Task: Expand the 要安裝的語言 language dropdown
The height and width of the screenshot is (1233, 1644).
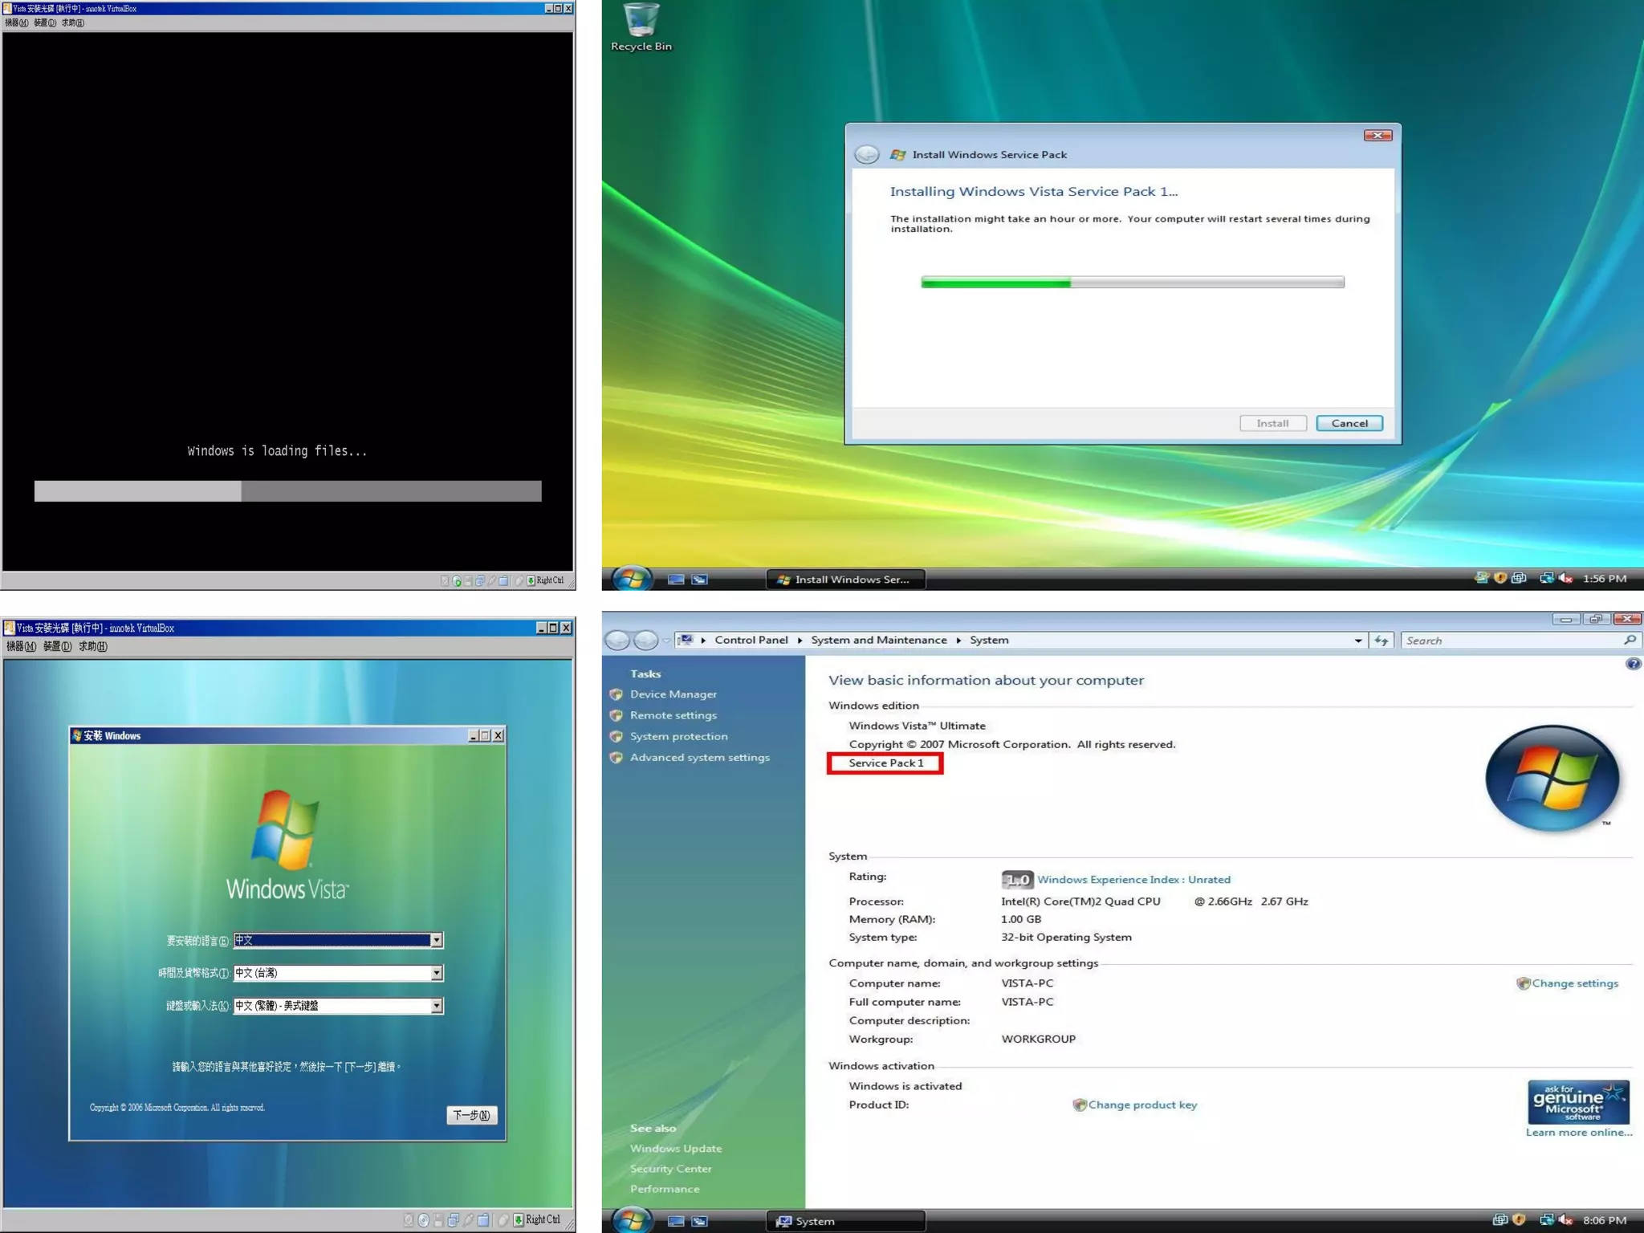Action: pos(436,940)
